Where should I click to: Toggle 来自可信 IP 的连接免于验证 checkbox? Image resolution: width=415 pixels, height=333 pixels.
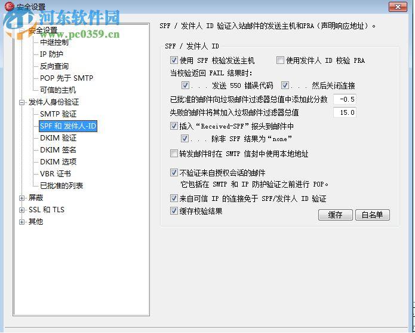coord(174,198)
